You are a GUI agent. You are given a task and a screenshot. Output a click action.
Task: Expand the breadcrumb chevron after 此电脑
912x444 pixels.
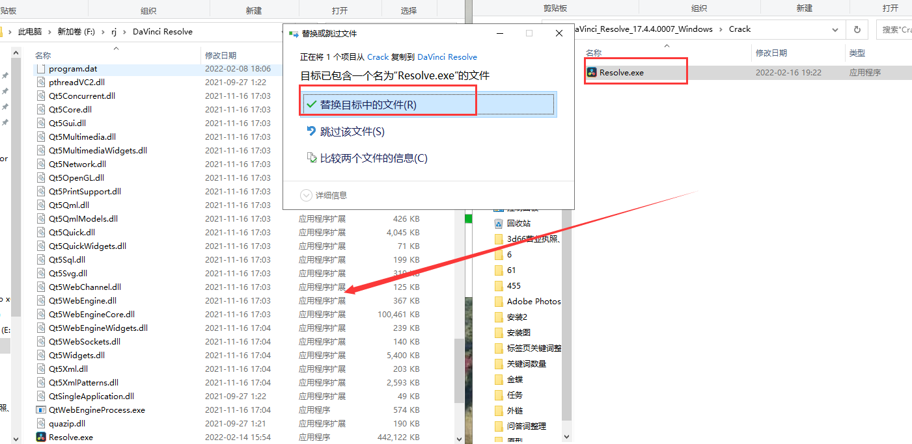pos(49,32)
